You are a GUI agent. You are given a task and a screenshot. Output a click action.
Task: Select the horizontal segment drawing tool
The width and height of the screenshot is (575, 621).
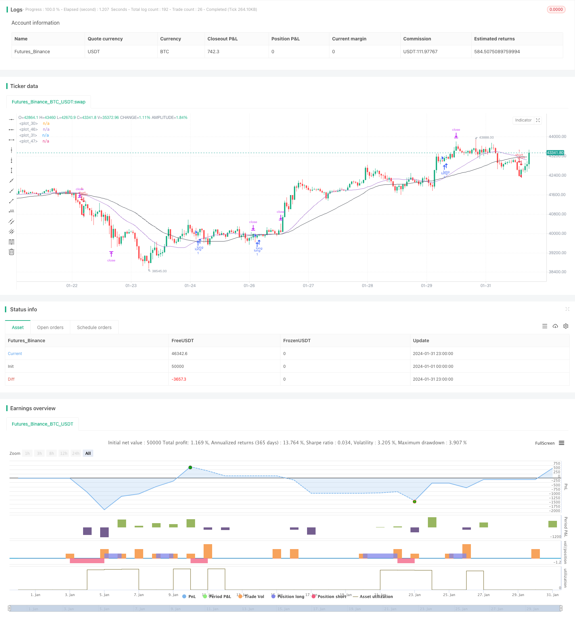(x=11, y=140)
